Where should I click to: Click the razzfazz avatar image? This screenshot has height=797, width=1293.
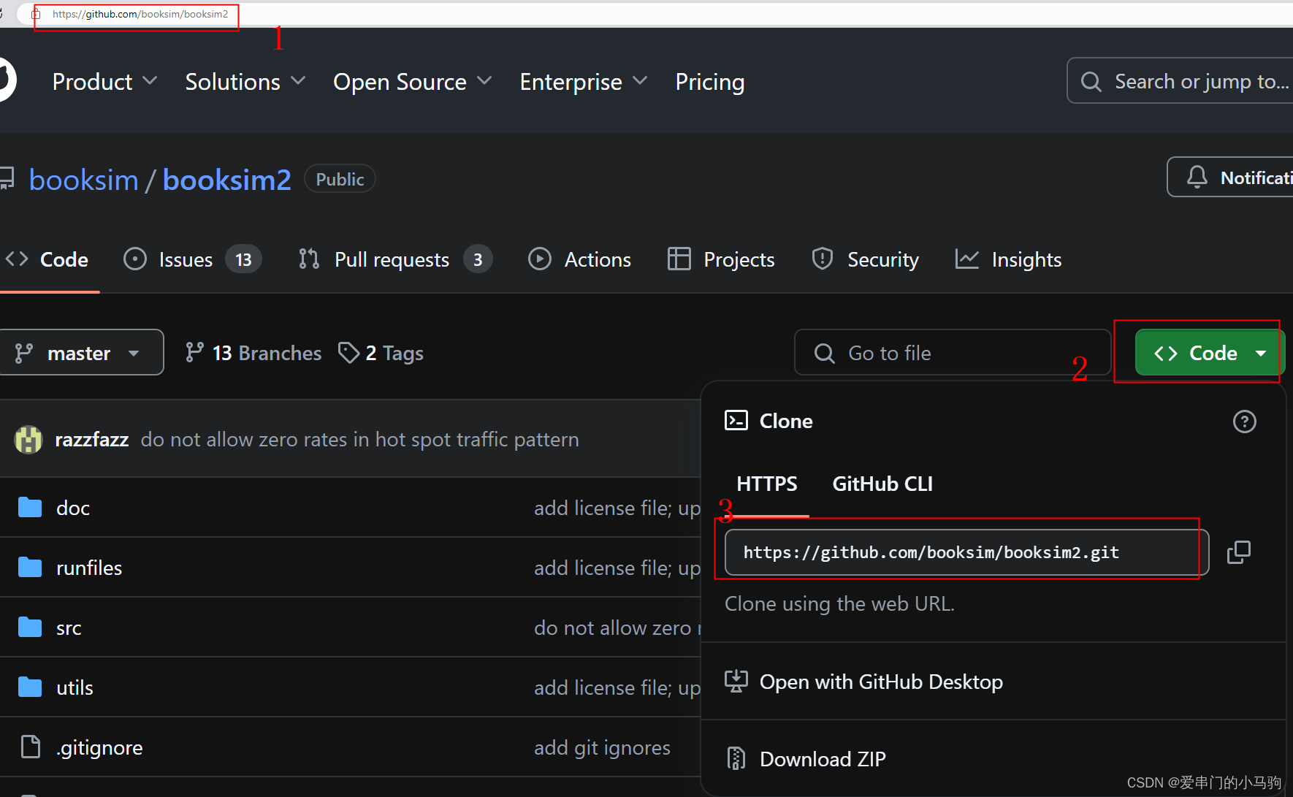[x=28, y=440]
